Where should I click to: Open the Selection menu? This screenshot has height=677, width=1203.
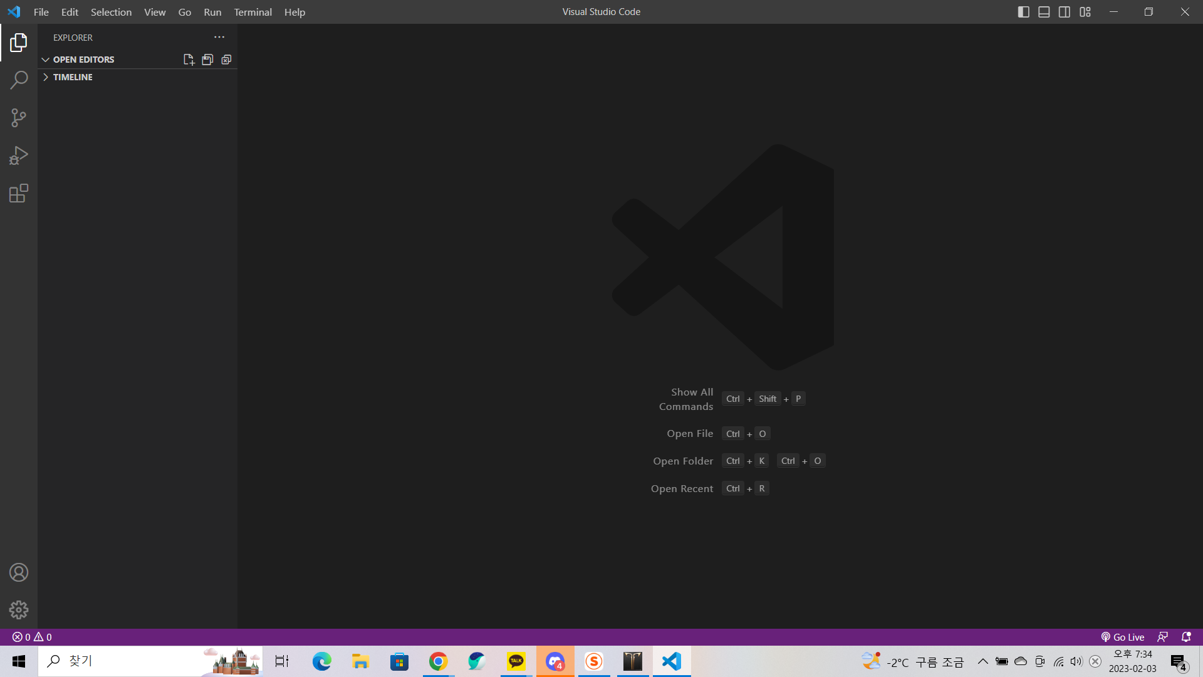(x=111, y=12)
